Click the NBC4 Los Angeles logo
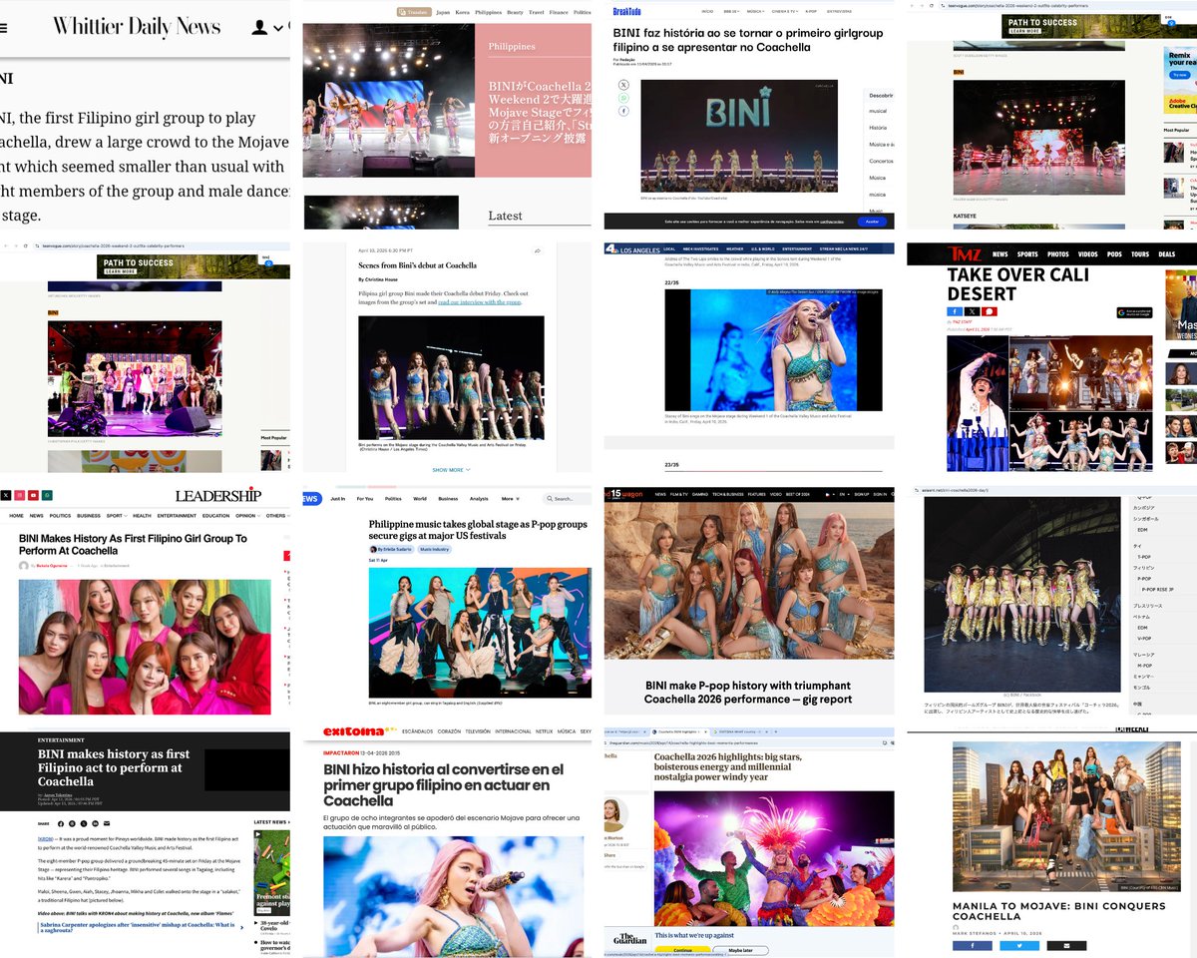This screenshot has height=958, width=1197. click(632, 249)
